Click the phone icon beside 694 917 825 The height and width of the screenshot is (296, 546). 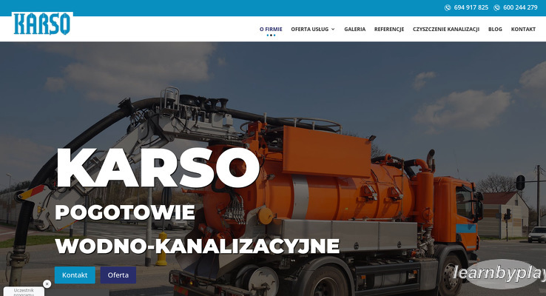(448, 7)
